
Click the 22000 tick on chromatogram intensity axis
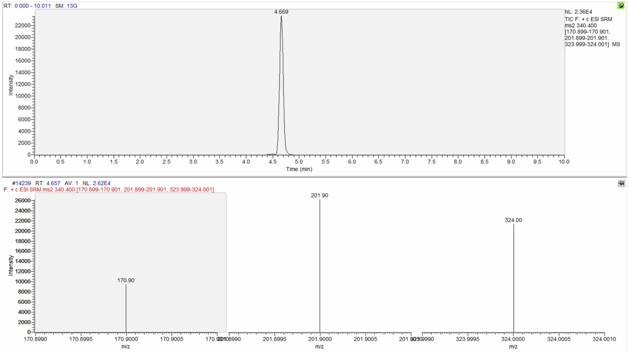[23, 25]
